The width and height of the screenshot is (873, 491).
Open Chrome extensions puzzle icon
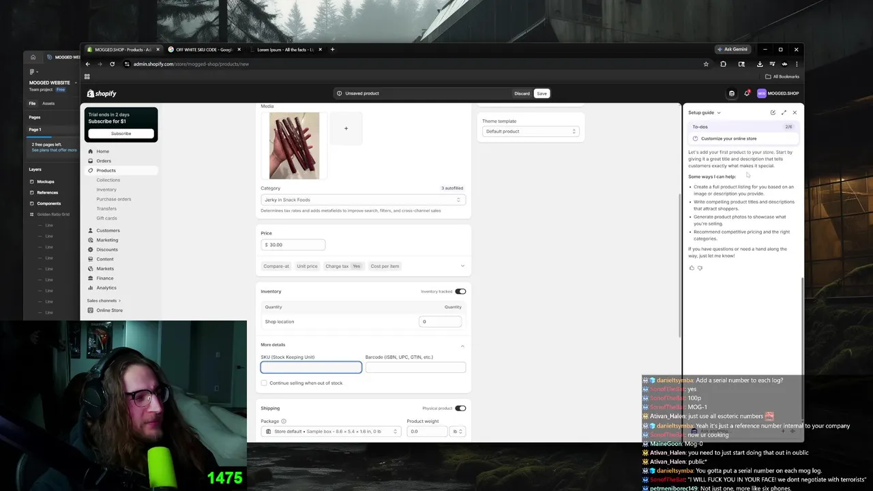click(723, 64)
